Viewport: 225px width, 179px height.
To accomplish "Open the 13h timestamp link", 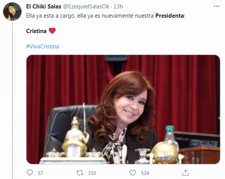I will click(x=118, y=6).
